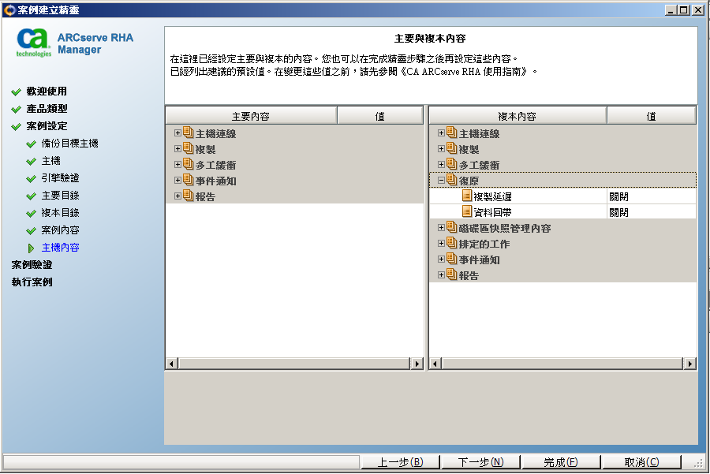Go to the 歡迎使用 wizard step
Screen dimensions: 710x474
(47, 91)
